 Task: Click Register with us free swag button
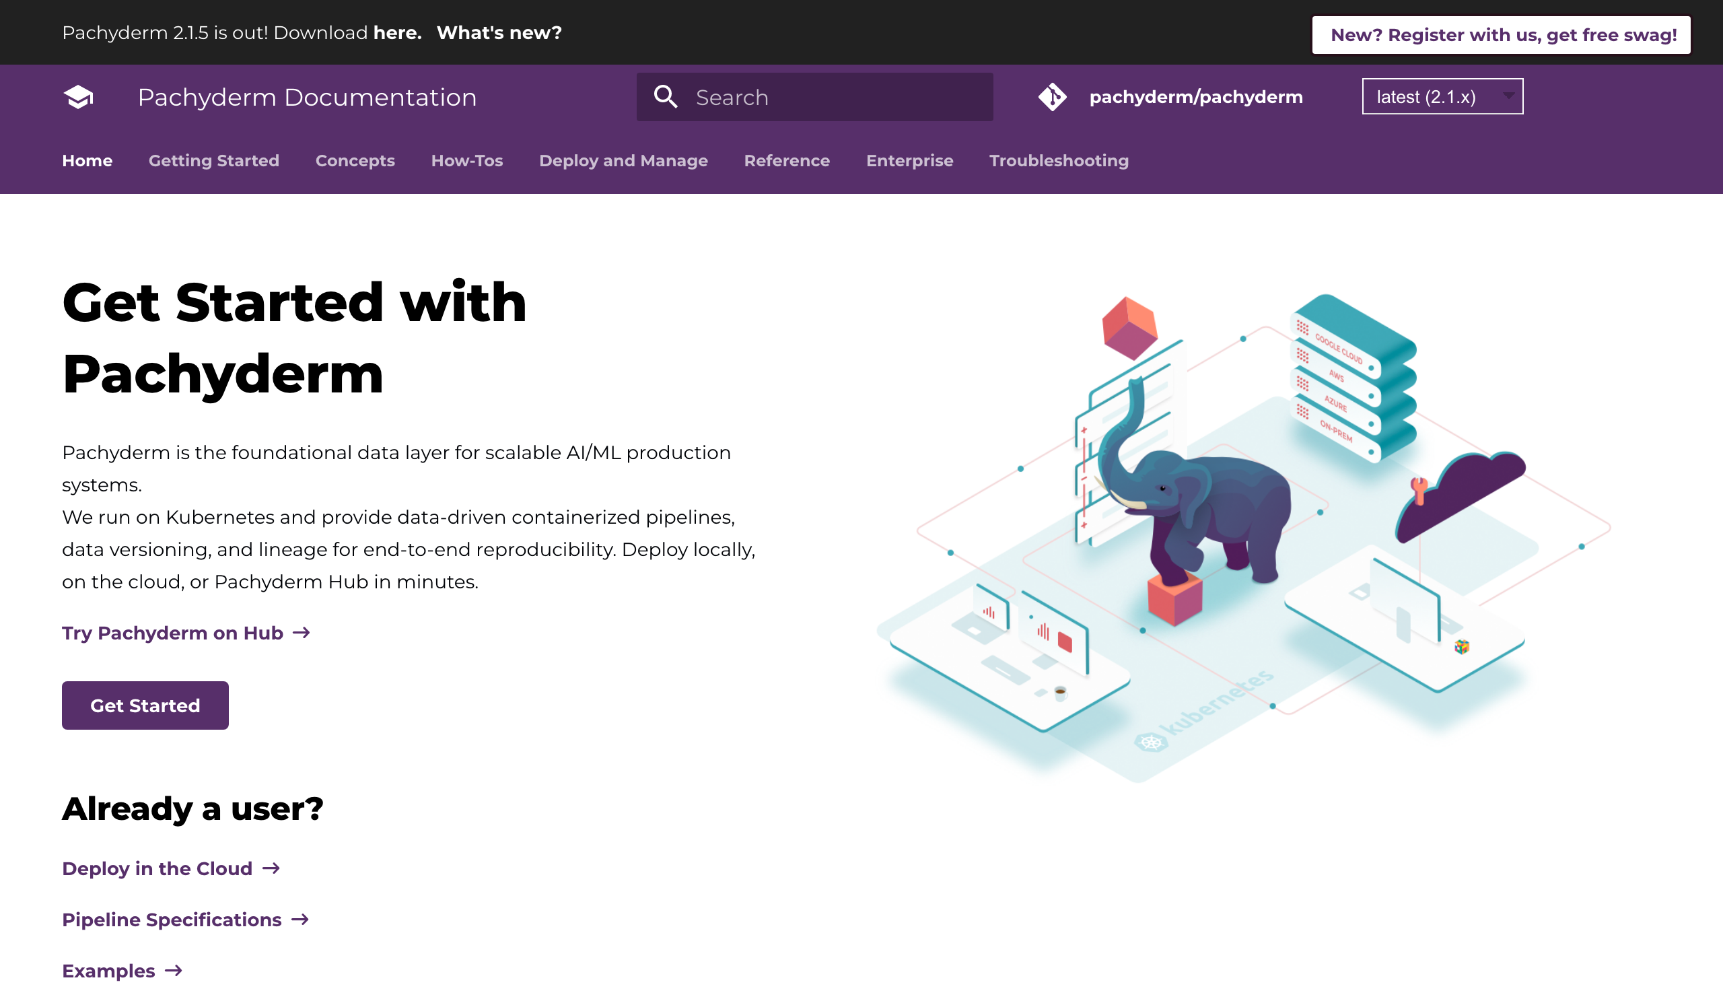pyautogui.click(x=1501, y=35)
